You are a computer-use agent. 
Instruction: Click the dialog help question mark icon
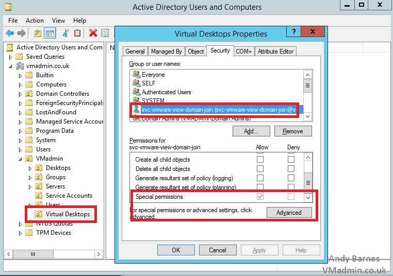tap(294, 31)
